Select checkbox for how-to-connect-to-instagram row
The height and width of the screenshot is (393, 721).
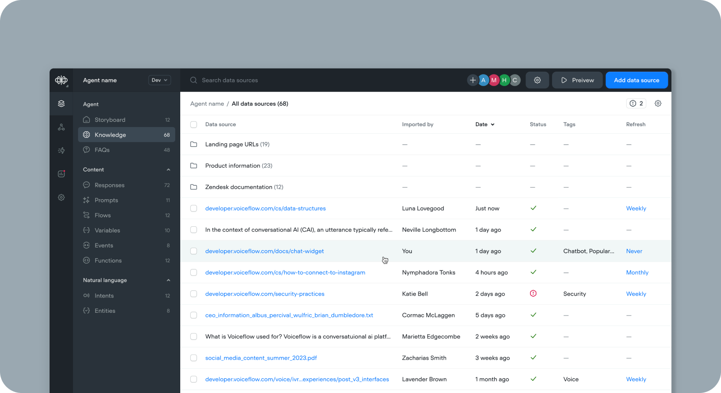[194, 272]
